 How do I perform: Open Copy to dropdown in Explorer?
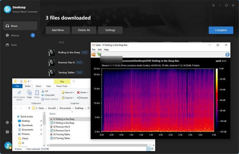68,98
